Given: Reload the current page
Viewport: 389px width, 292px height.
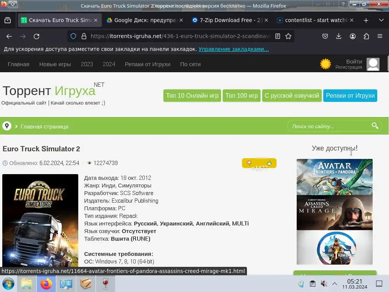Looking at the screenshot, I should pos(36,36).
